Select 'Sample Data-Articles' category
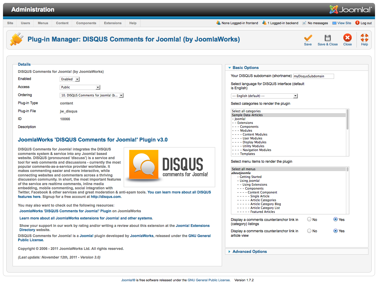 coord(288,115)
